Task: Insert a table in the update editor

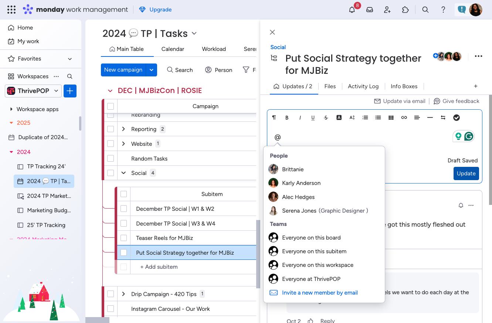Action: point(391,118)
